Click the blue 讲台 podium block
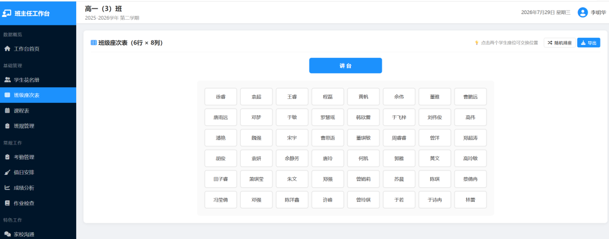 coord(345,65)
